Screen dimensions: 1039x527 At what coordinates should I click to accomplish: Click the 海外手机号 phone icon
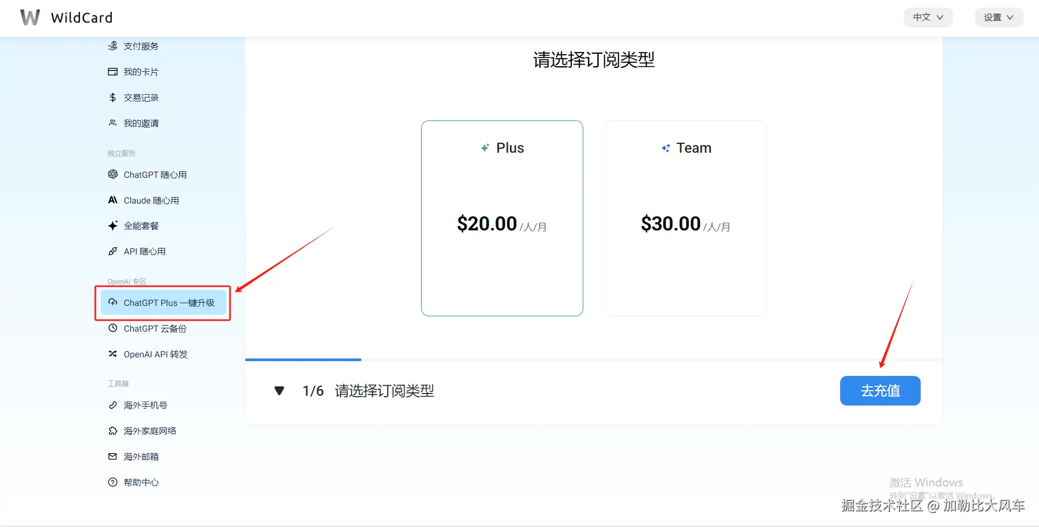113,405
